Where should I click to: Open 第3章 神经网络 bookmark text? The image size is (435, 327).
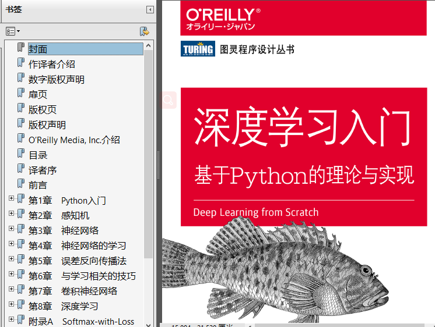pyautogui.click(x=64, y=230)
